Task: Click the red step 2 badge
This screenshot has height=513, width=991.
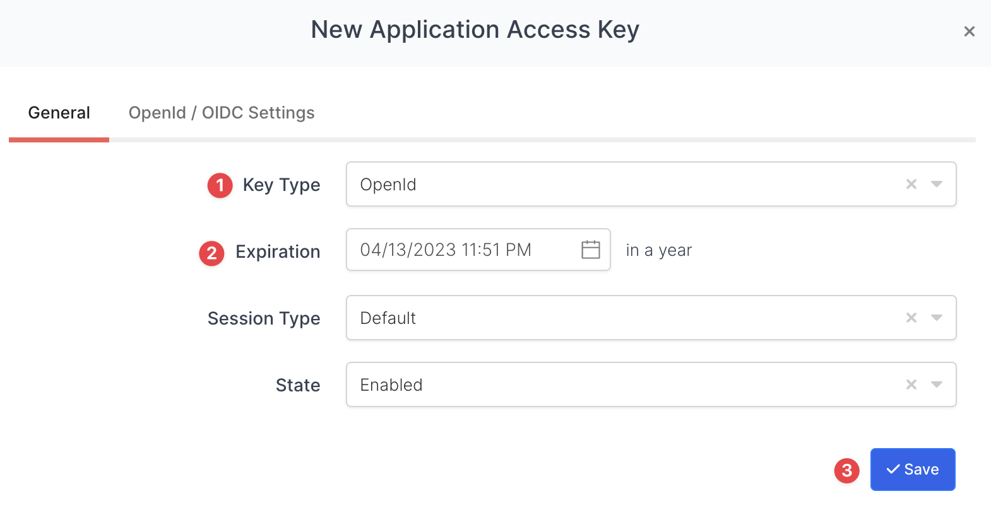Action: point(211,253)
